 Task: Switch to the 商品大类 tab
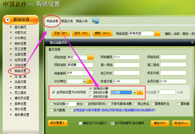click(67, 21)
